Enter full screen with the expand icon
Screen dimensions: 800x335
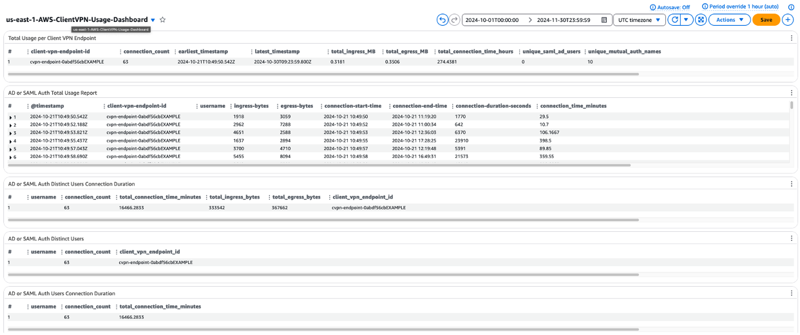(701, 20)
